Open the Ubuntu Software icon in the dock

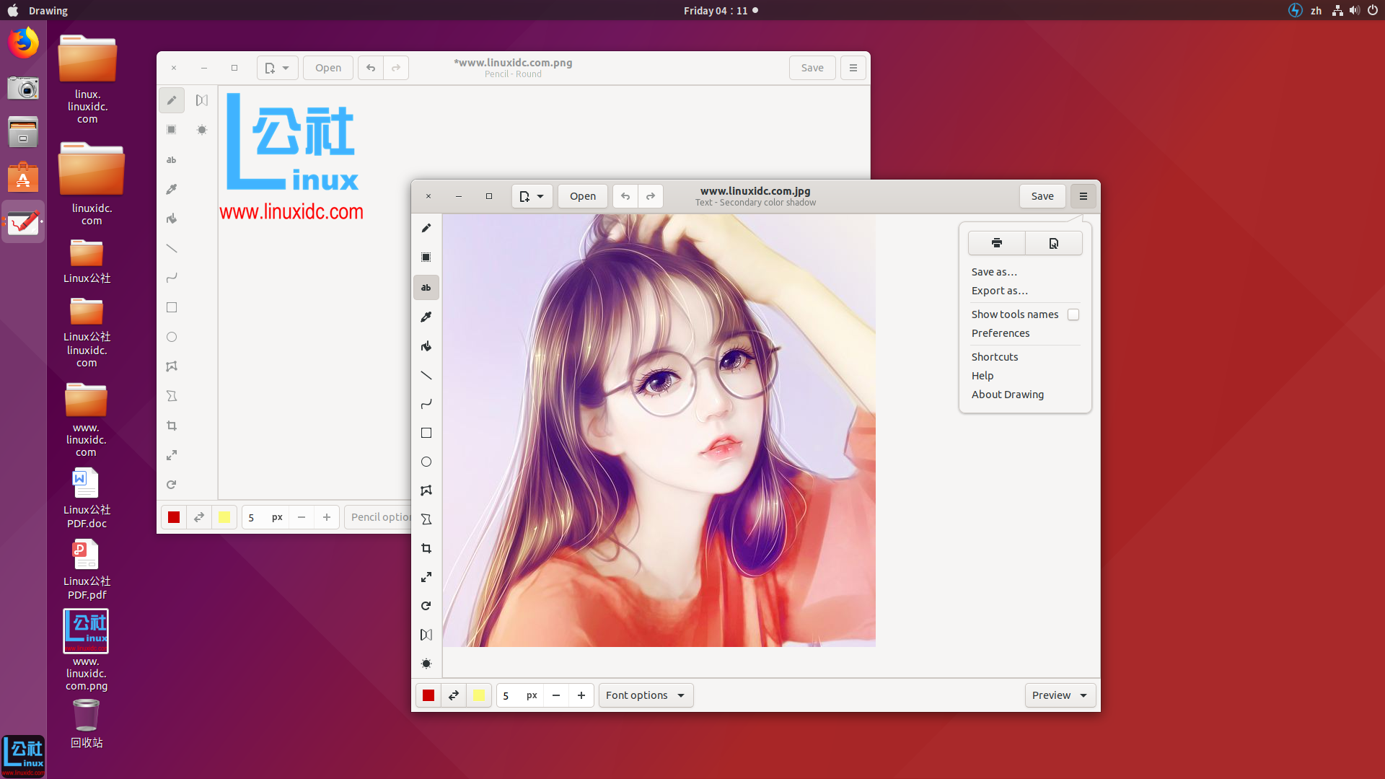(23, 177)
